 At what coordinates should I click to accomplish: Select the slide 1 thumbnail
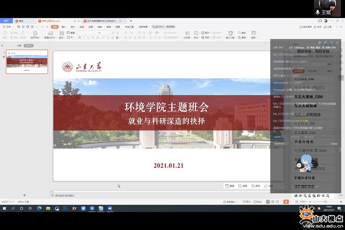click(27, 61)
